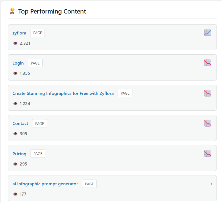The image size is (222, 203).
Task: Click the right arrow on the prompt generator row
Action: coord(210,184)
